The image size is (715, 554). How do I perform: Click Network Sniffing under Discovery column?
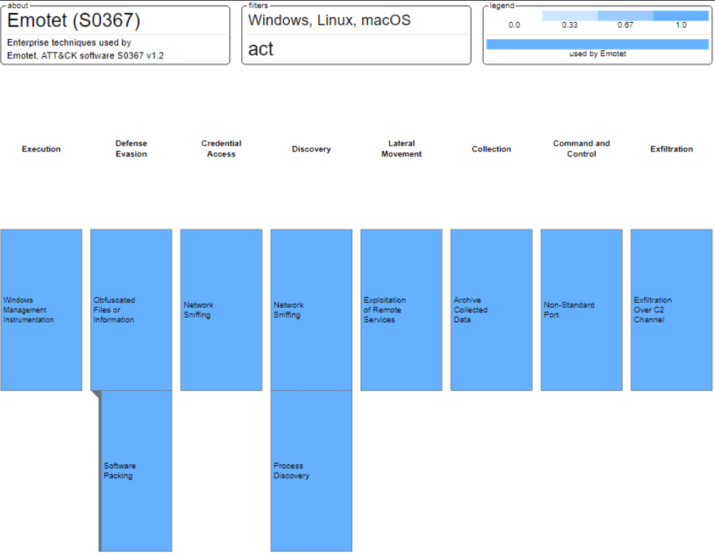(x=311, y=310)
